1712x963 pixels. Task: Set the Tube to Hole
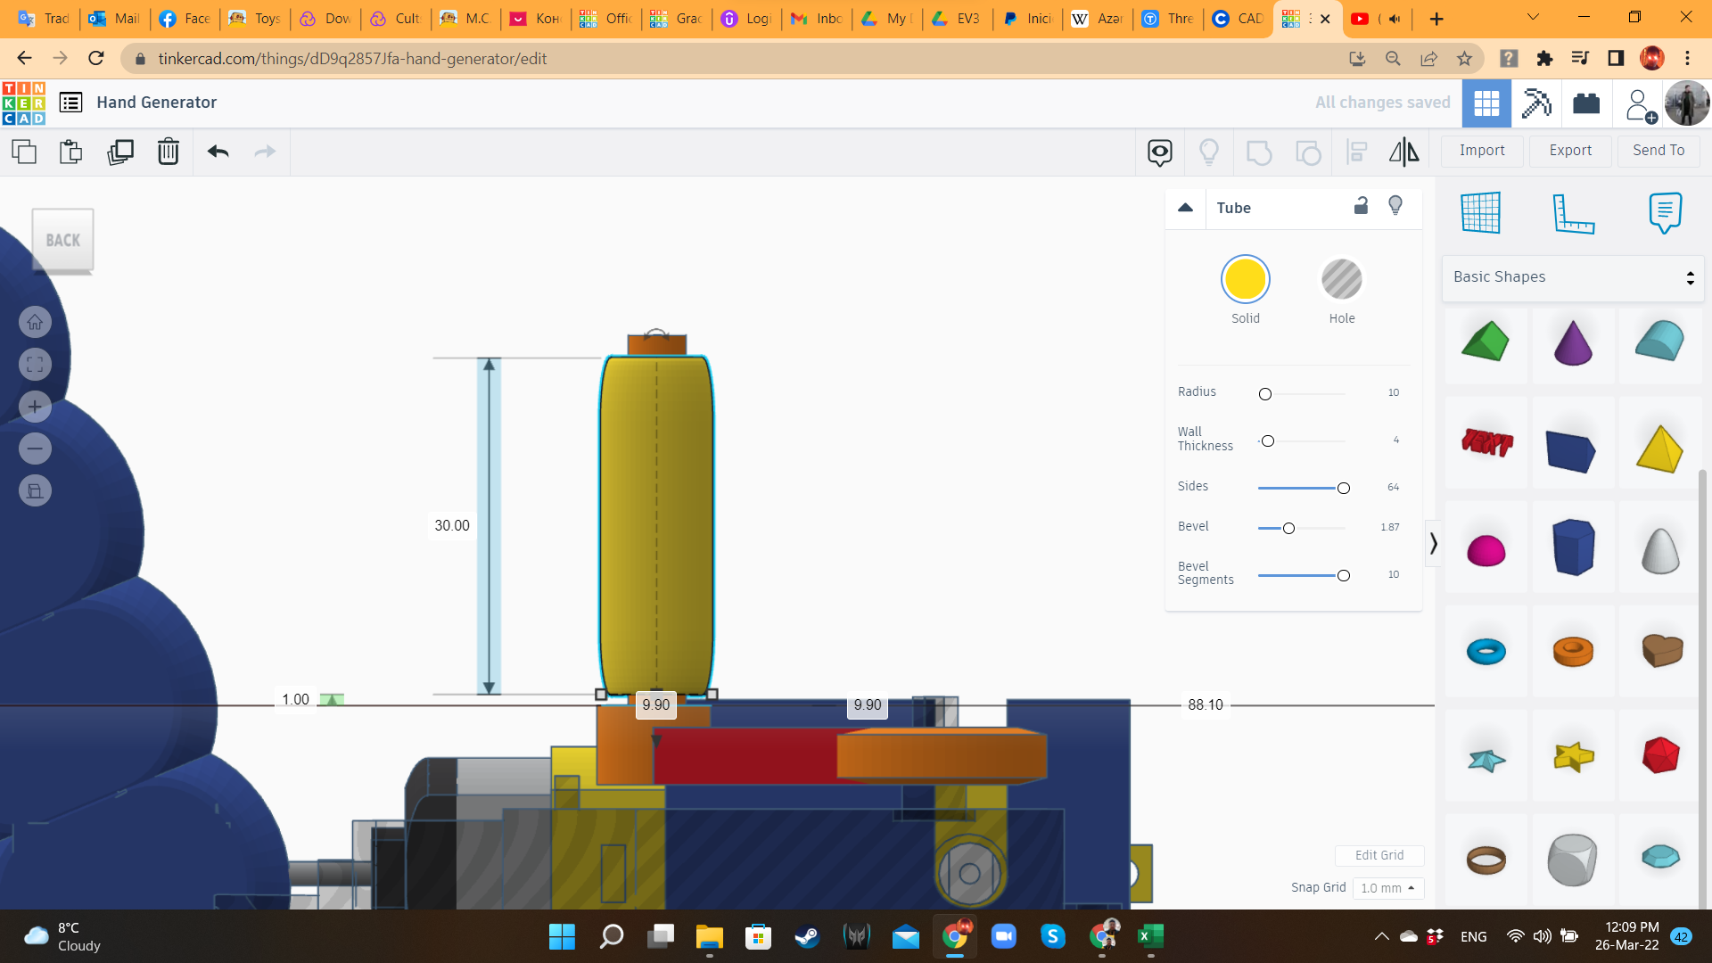tap(1341, 280)
